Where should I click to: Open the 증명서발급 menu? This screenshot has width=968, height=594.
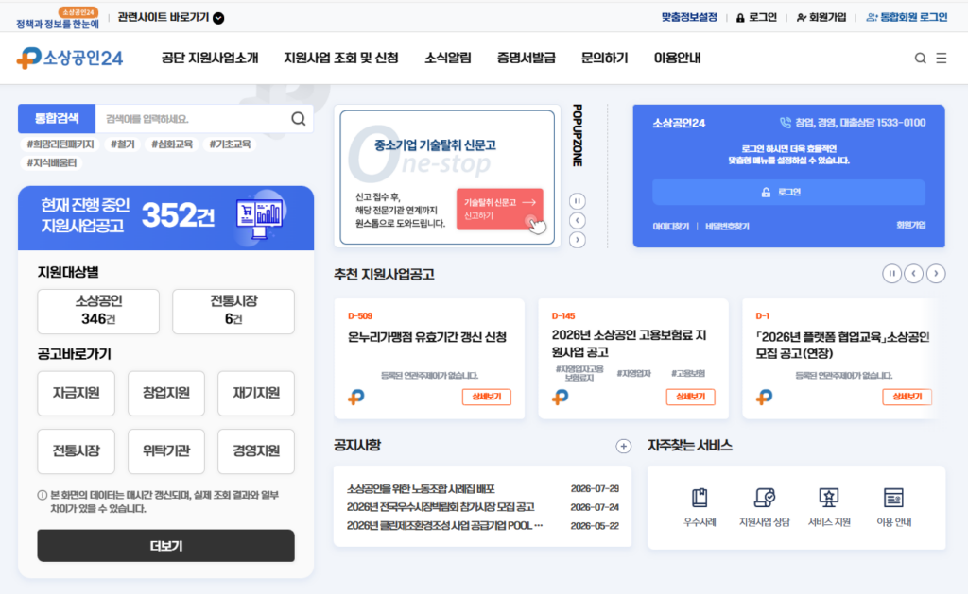pos(526,58)
